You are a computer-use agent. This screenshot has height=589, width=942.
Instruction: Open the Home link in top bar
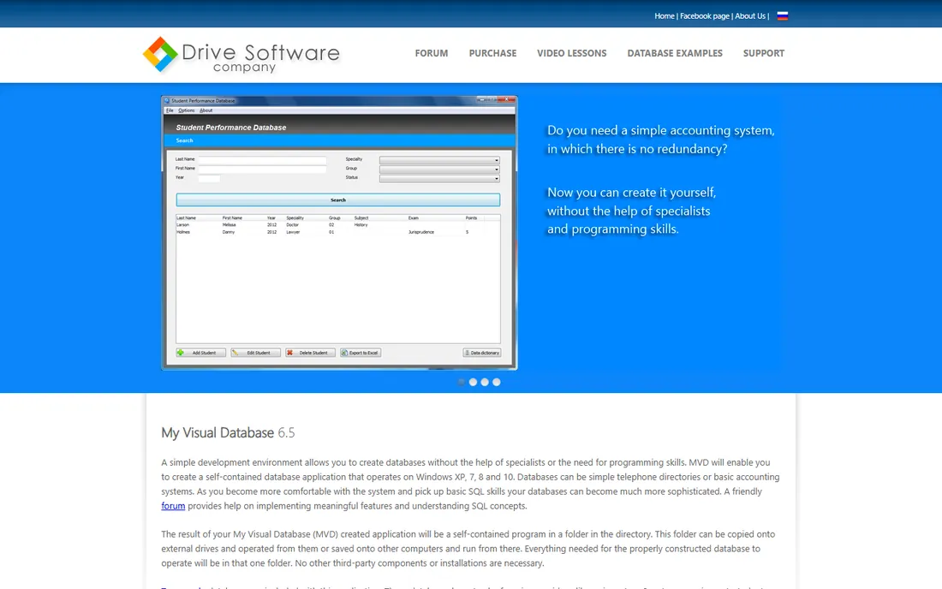(x=664, y=16)
